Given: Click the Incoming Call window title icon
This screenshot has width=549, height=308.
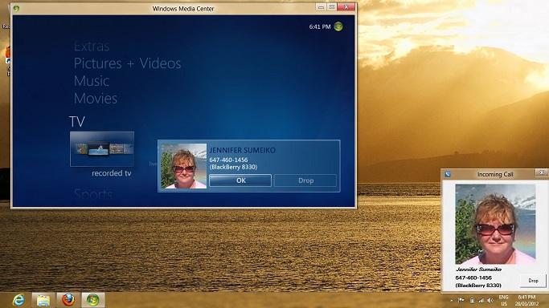Looking at the screenshot, I should tap(448, 174).
